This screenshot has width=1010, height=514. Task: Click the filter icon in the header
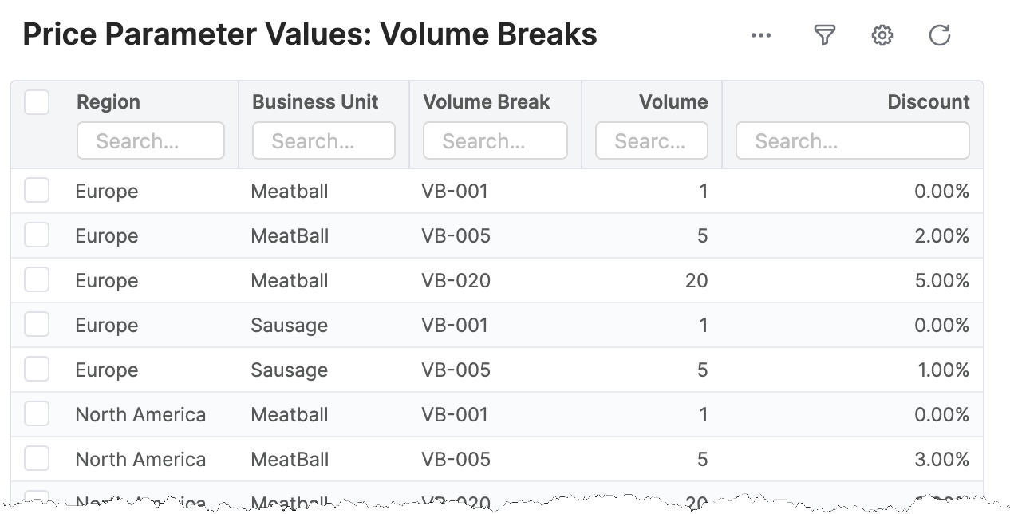coord(825,35)
